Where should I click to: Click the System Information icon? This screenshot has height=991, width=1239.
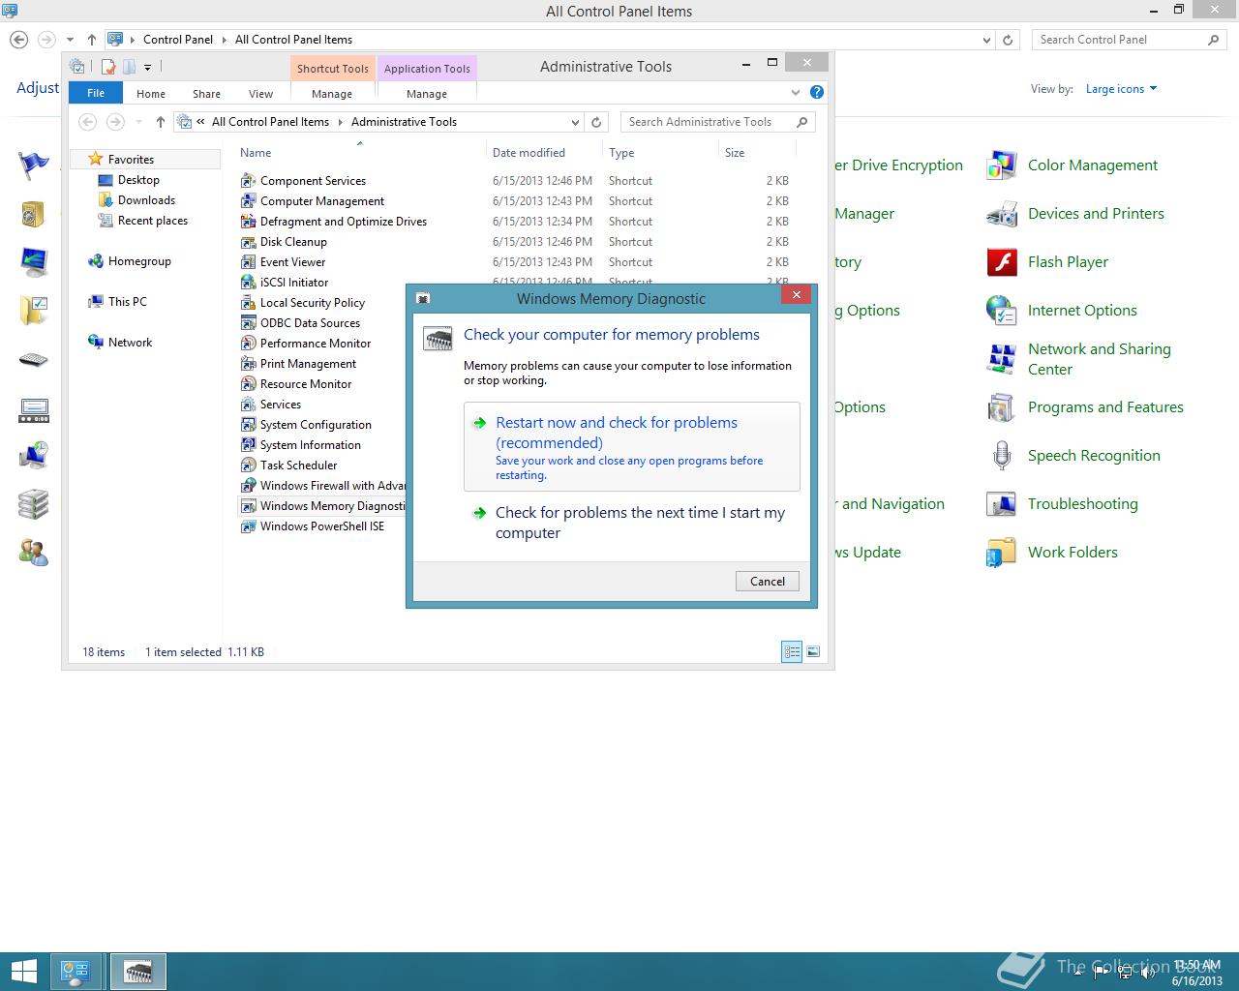[x=248, y=445]
